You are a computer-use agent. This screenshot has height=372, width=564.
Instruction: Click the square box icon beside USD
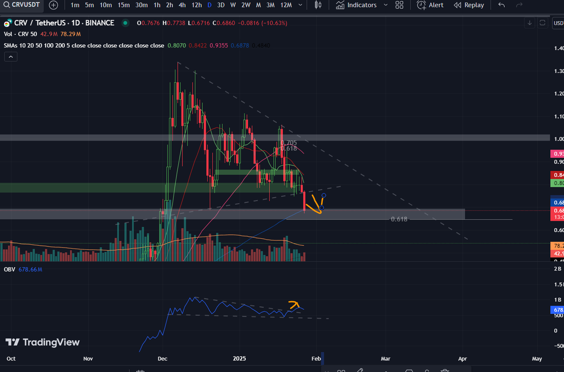(542, 23)
